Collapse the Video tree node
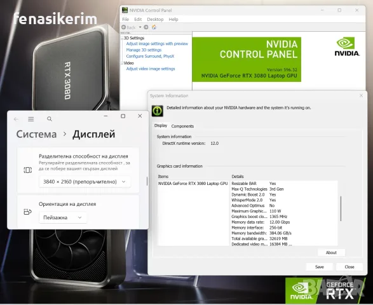This screenshot has width=373, height=305. [x=122, y=63]
